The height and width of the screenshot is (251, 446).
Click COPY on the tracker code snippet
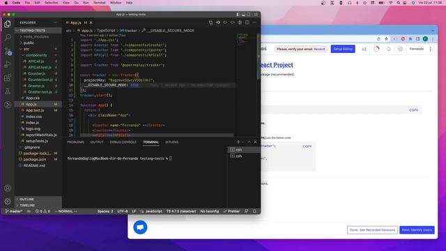pos(307,146)
